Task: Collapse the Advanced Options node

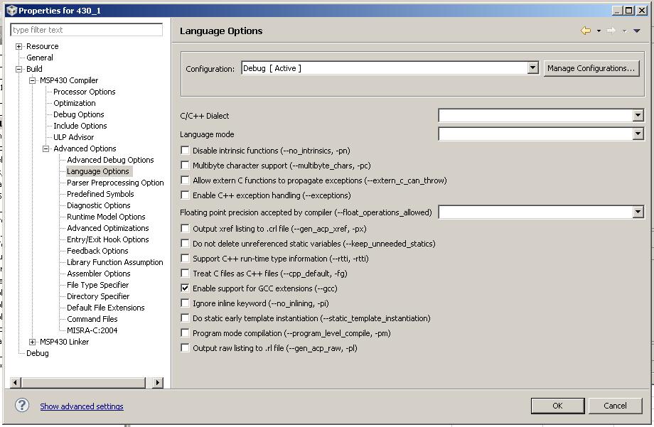Action: pyautogui.click(x=46, y=149)
